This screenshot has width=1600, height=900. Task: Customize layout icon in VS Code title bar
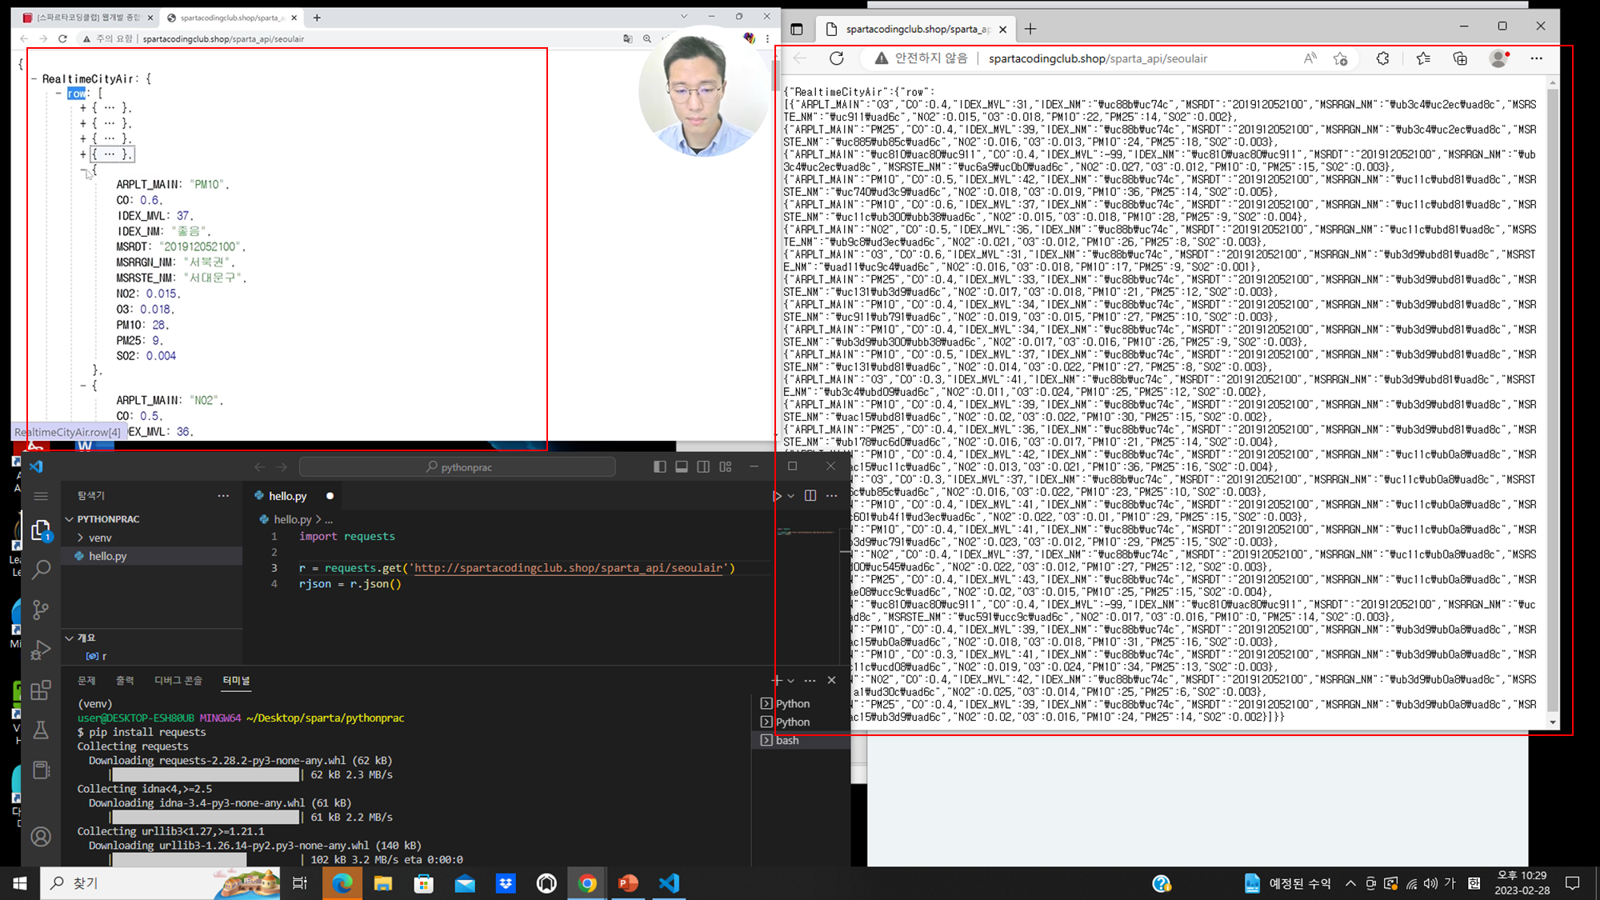pyautogui.click(x=726, y=466)
